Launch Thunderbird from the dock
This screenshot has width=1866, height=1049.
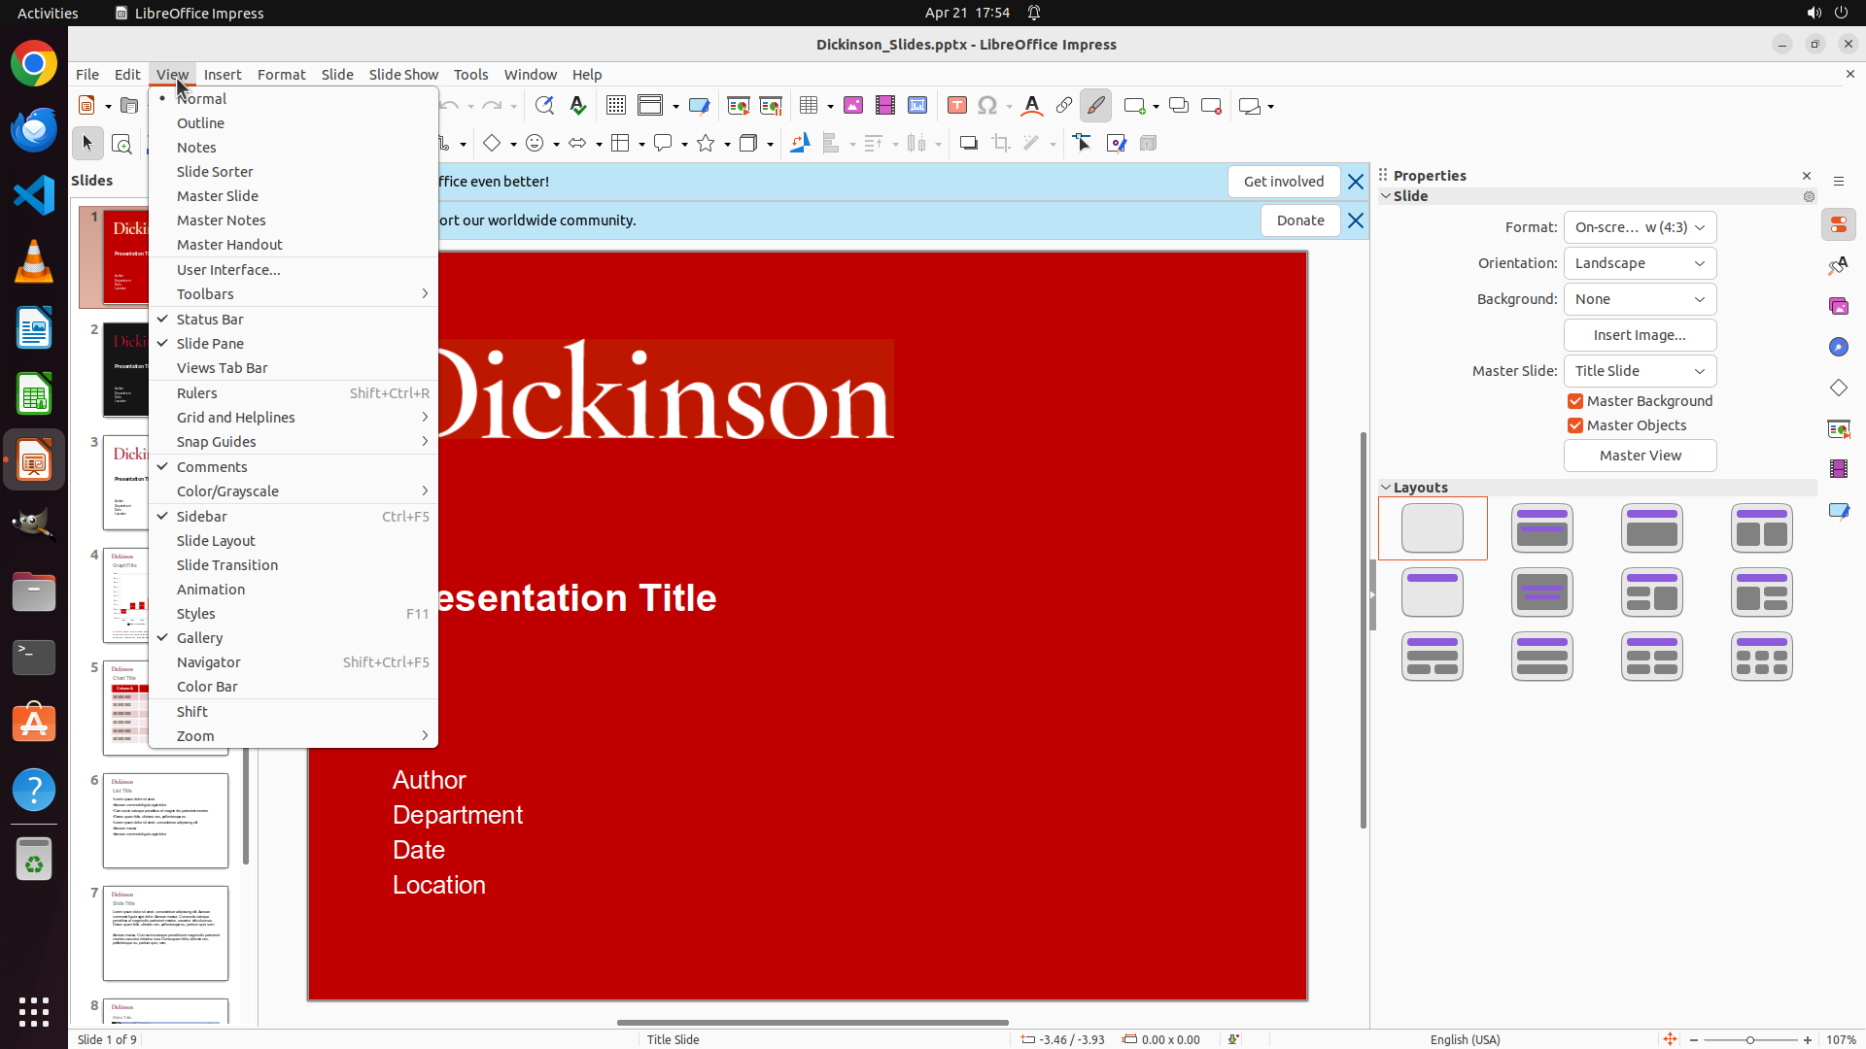[x=34, y=130]
